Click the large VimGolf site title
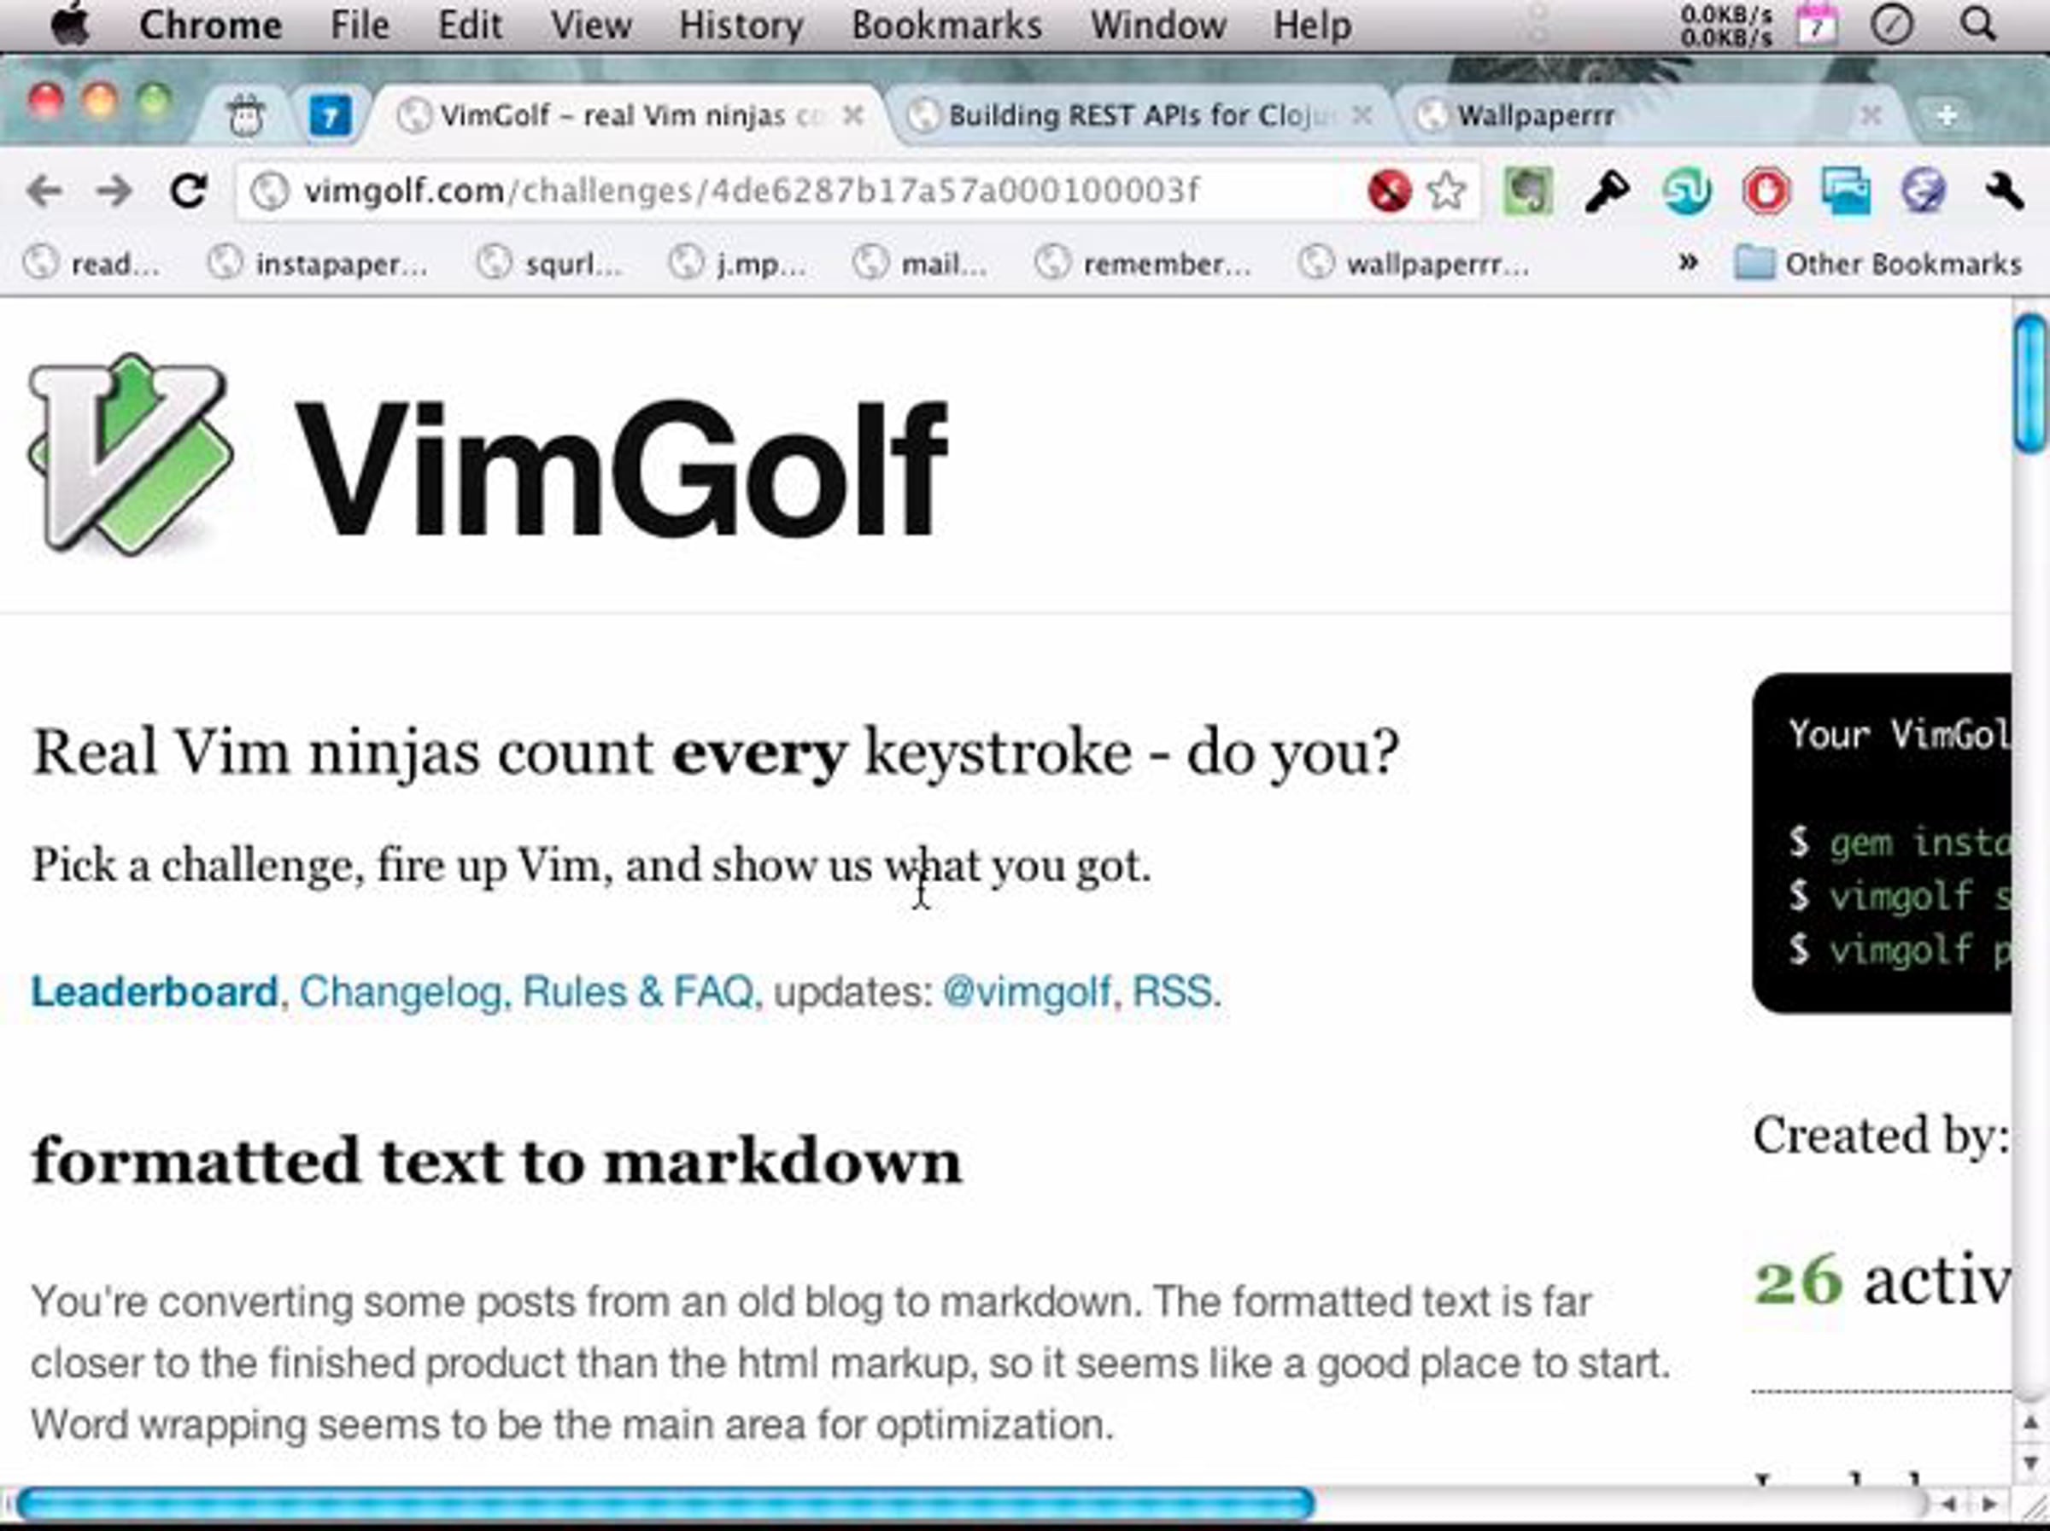Screen dimensions: 2050x1531 click(x=621, y=468)
